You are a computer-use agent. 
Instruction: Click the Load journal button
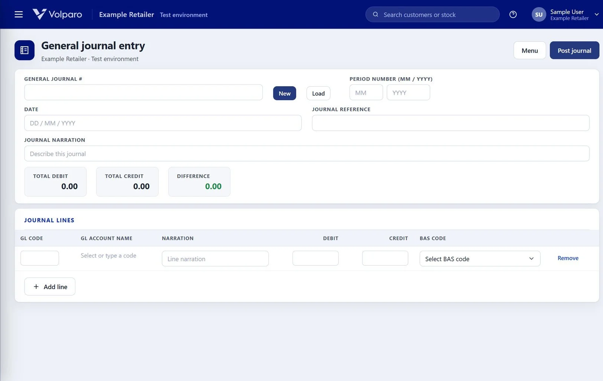(318, 93)
